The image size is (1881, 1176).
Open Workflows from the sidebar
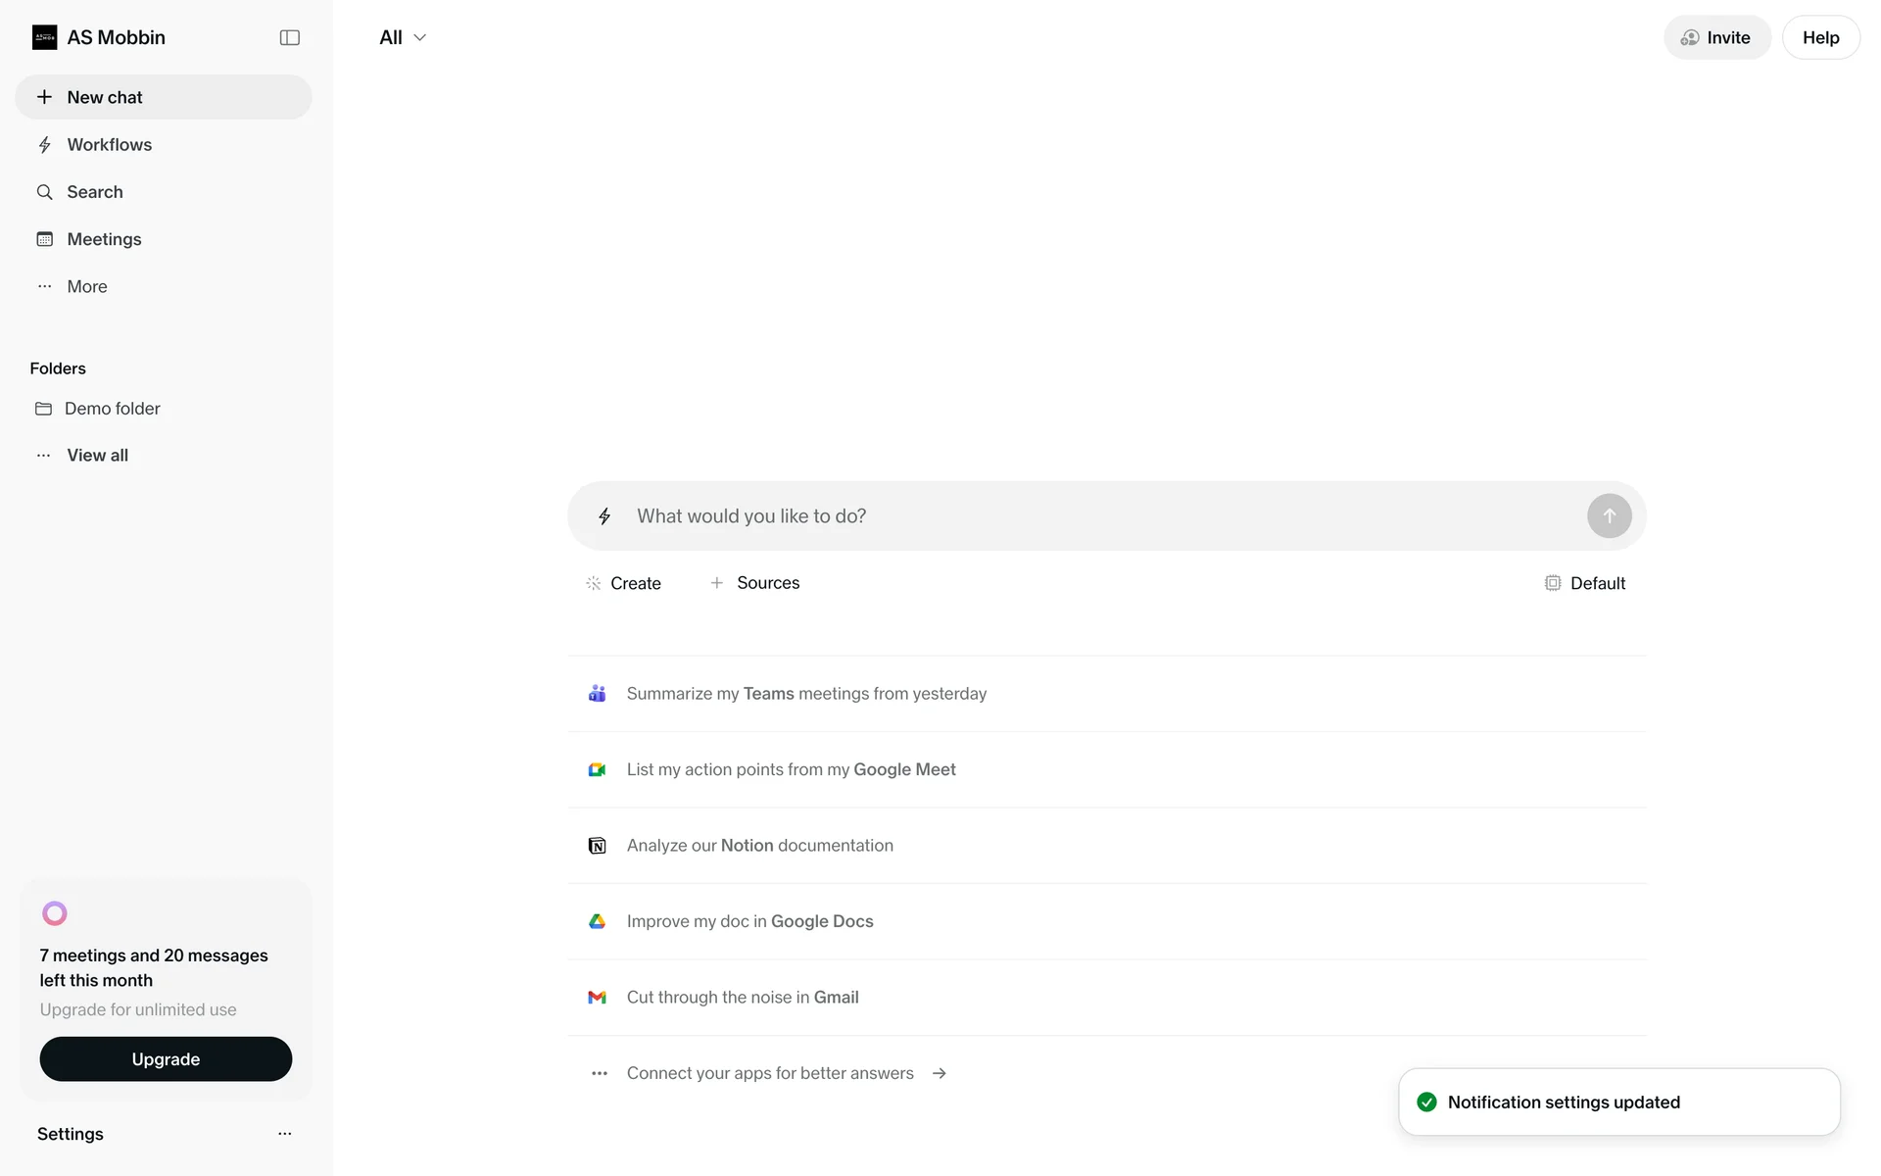point(109,145)
